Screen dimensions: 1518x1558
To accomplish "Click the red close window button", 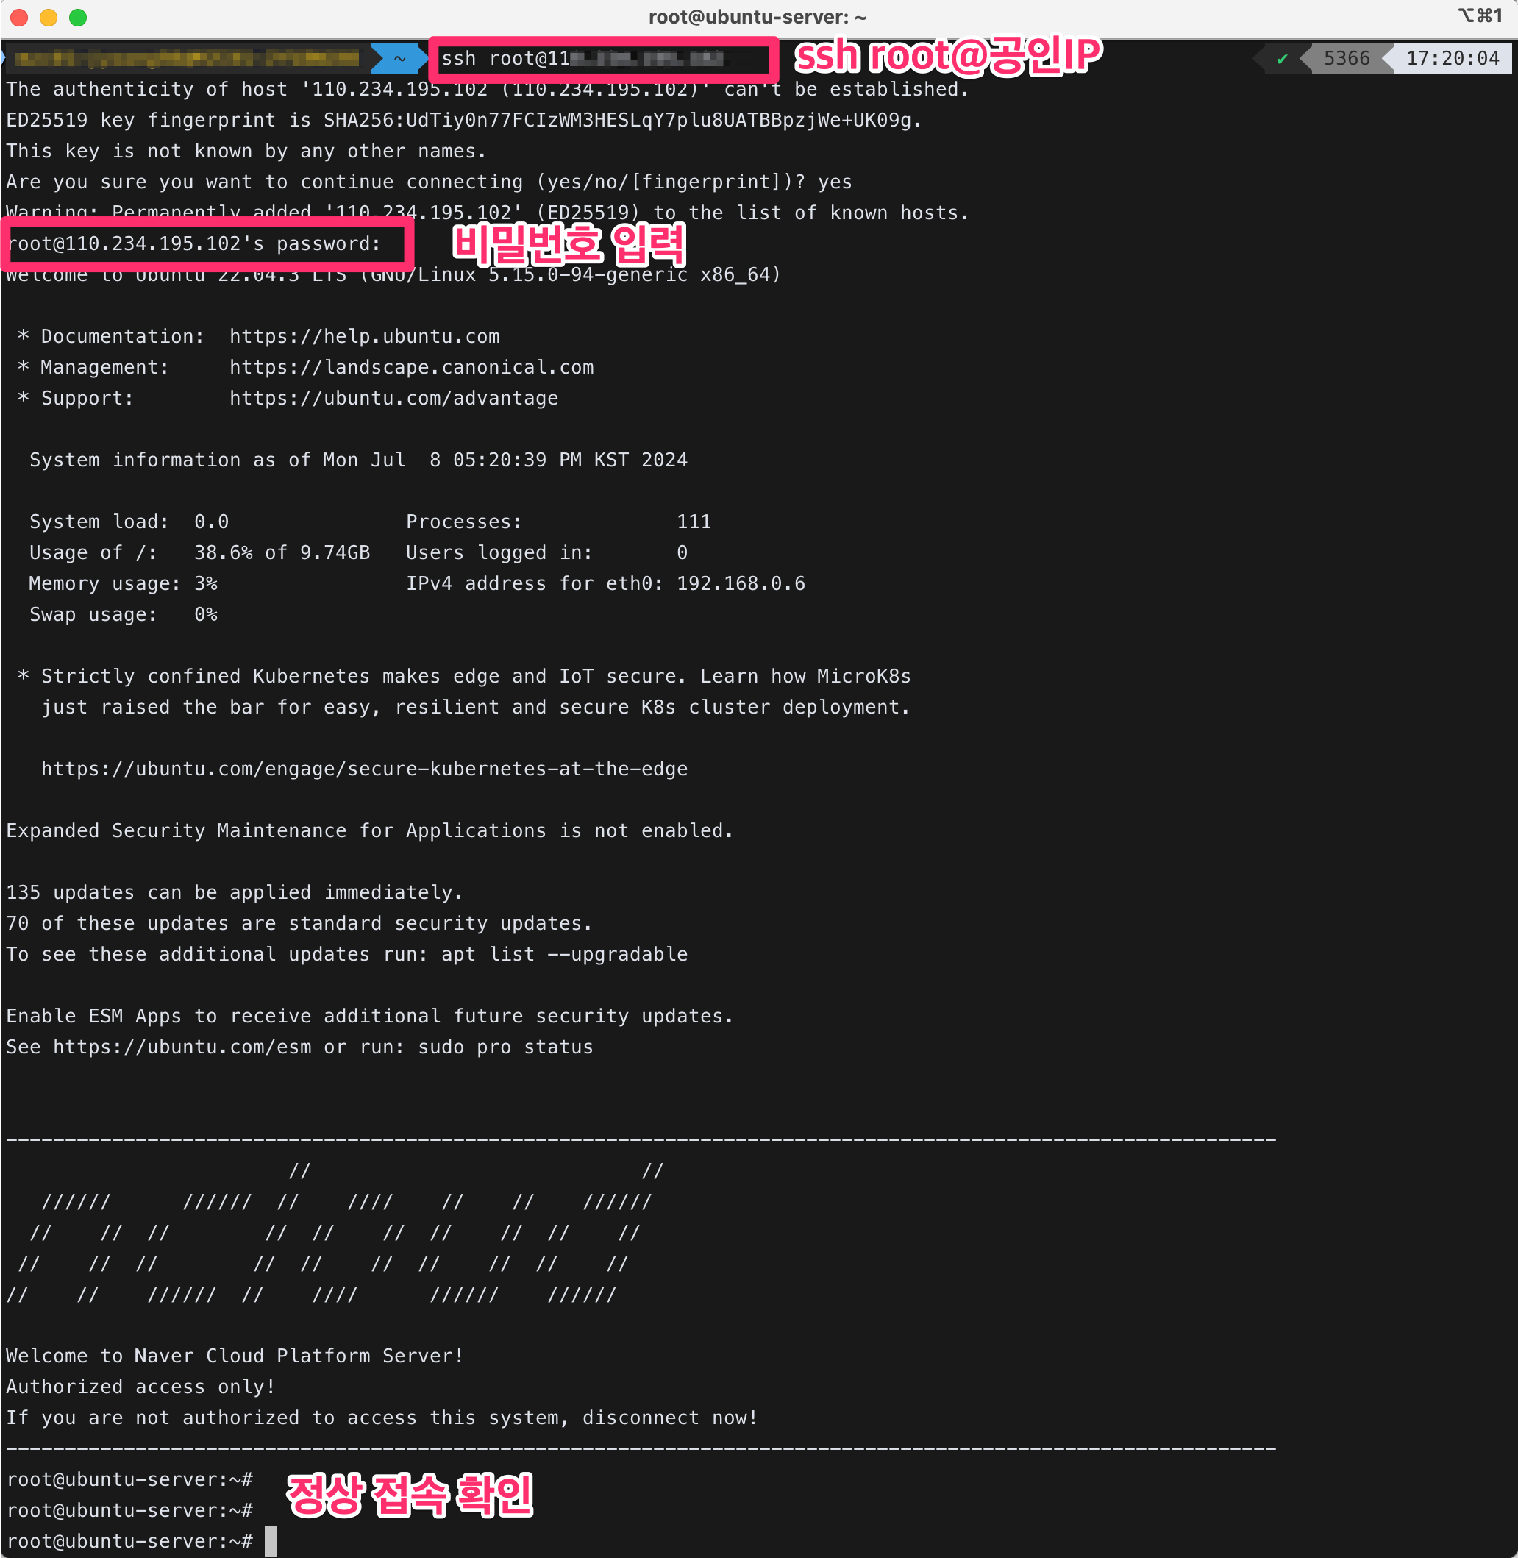I will [19, 18].
